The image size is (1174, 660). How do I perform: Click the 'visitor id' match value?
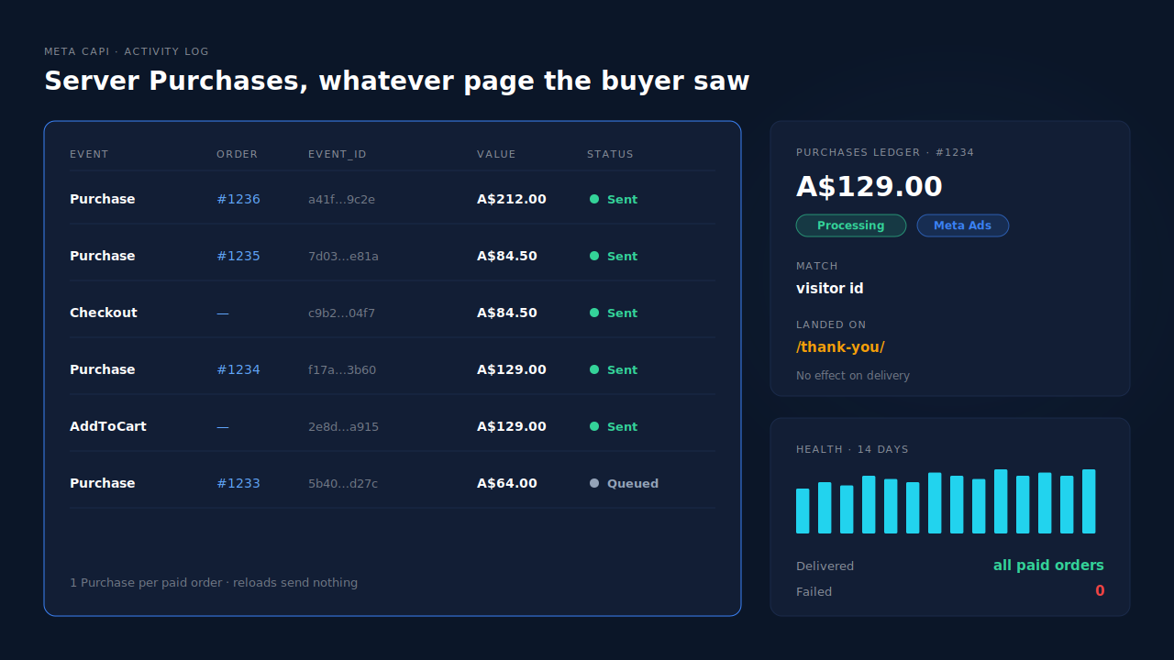click(x=830, y=289)
